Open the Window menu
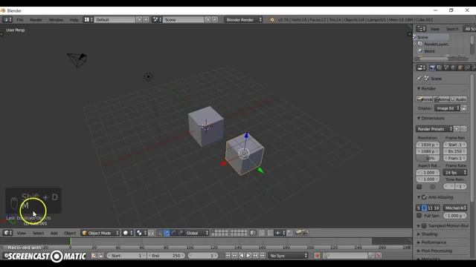 (57, 20)
